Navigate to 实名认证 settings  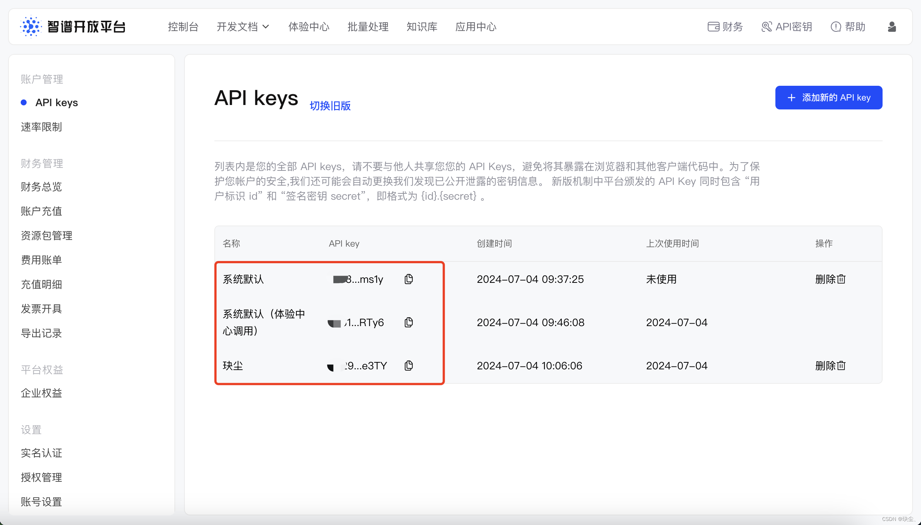41,453
